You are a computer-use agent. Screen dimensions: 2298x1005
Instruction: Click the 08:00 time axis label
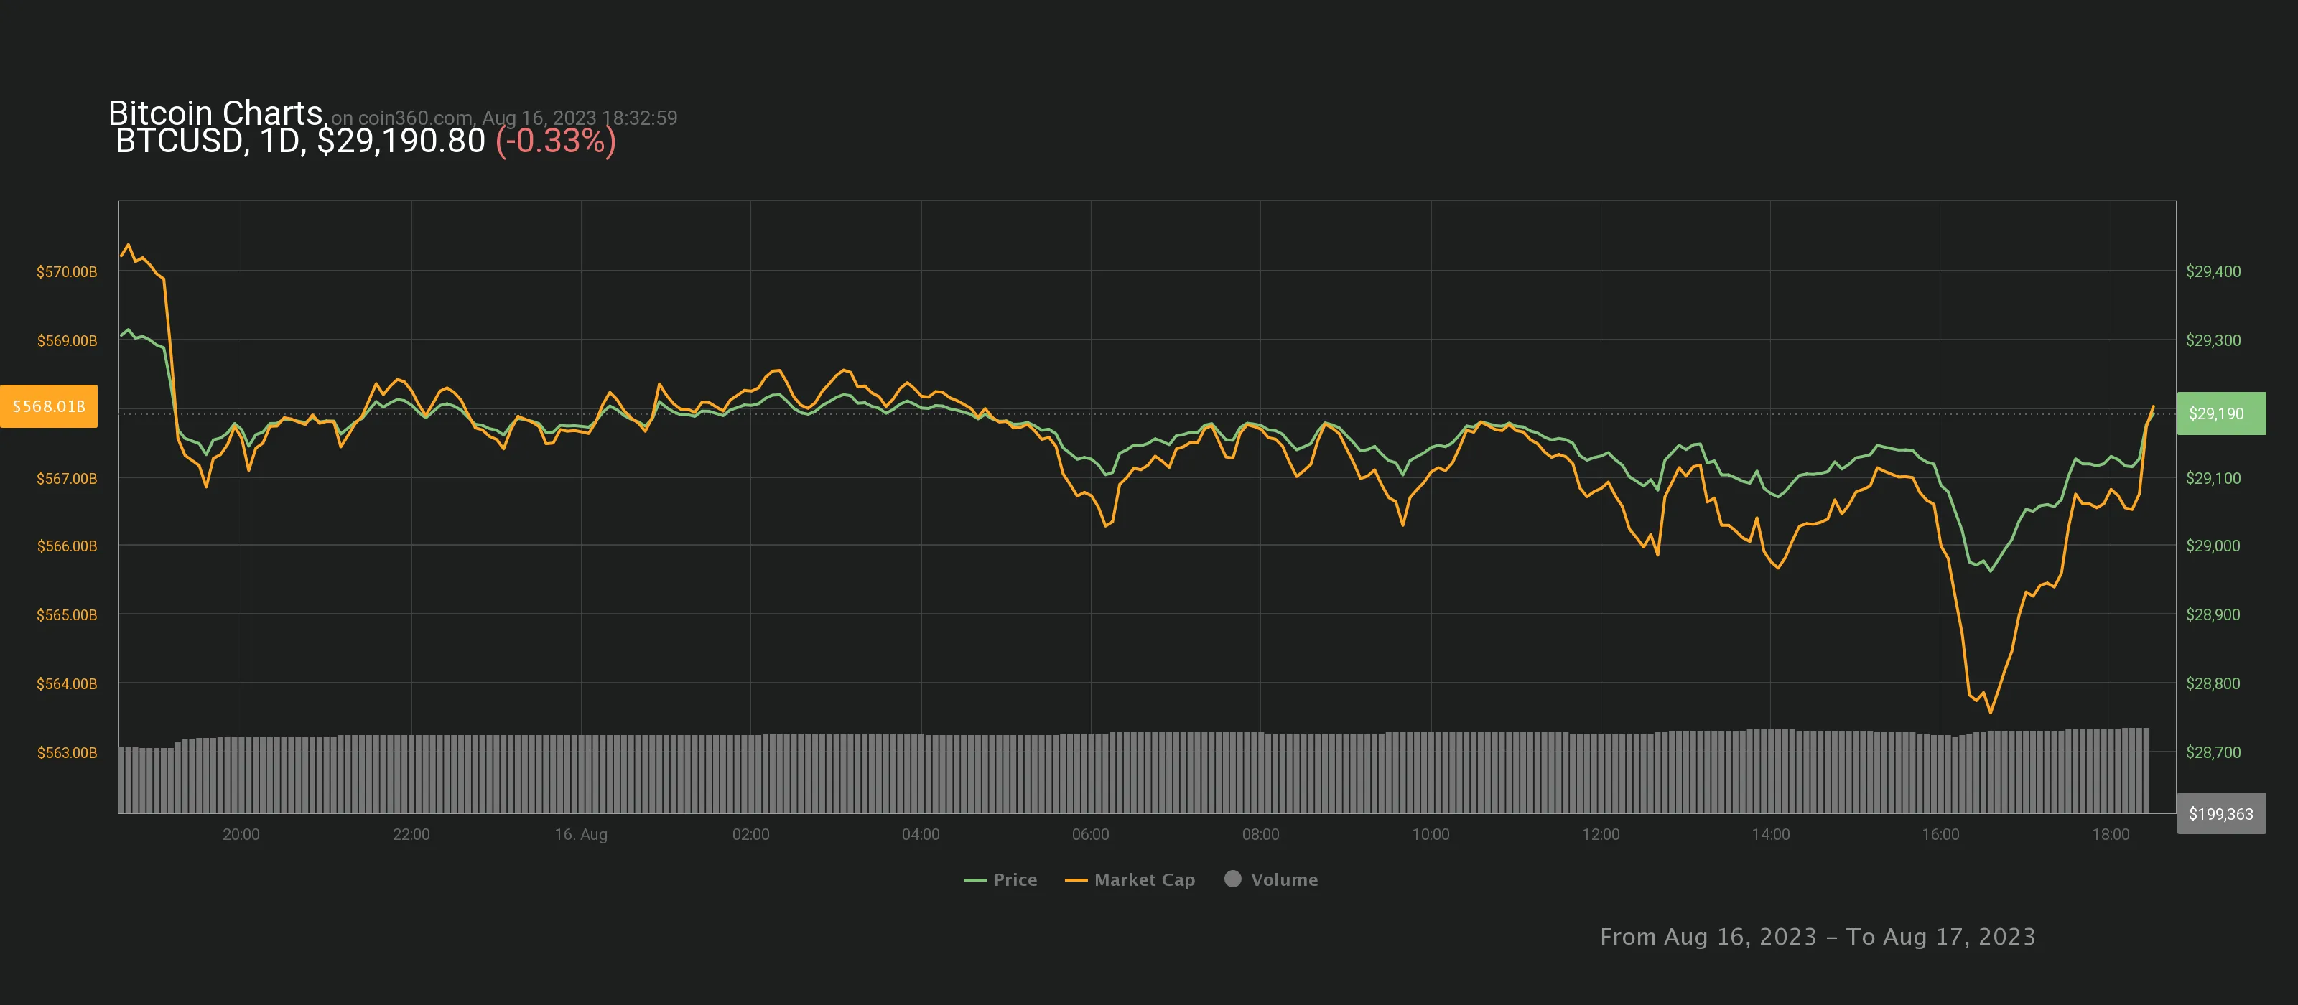[1260, 835]
